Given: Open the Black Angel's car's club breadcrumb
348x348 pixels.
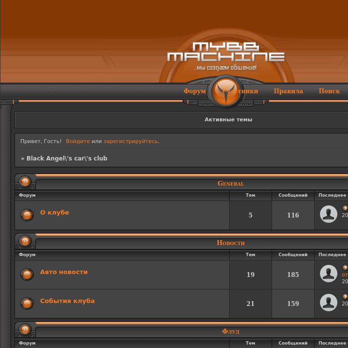Looking at the screenshot, I should pos(67,158).
